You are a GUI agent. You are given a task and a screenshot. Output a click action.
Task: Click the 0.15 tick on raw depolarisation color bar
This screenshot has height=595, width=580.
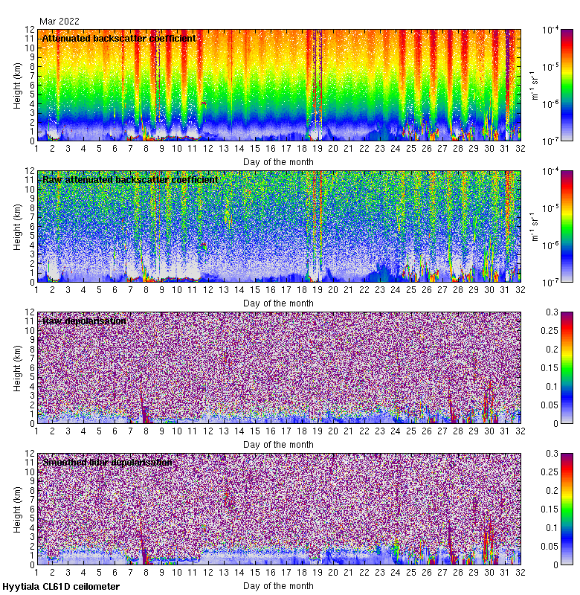pos(550,367)
